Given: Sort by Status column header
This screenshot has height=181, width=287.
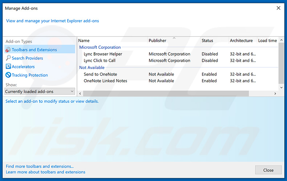Looking at the screenshot, I should point(207,40).
